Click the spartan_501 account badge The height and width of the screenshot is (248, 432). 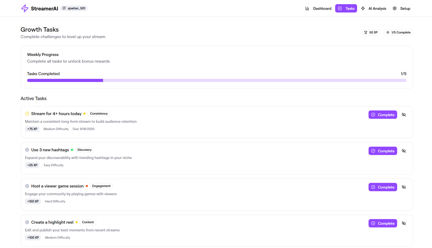[74, 8]
